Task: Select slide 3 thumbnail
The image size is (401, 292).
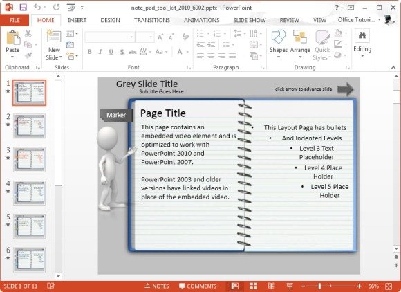Action: (x=30, y=159)
